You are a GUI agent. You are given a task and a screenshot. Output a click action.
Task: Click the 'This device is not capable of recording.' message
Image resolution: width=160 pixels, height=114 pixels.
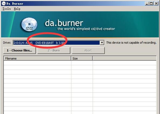tap(131, 43)
